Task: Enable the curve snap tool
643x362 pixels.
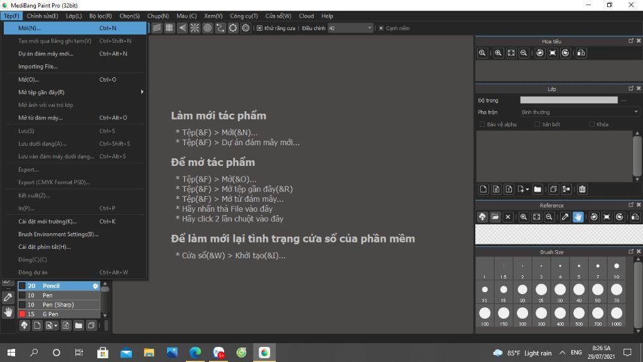Action: click(220, 28)
